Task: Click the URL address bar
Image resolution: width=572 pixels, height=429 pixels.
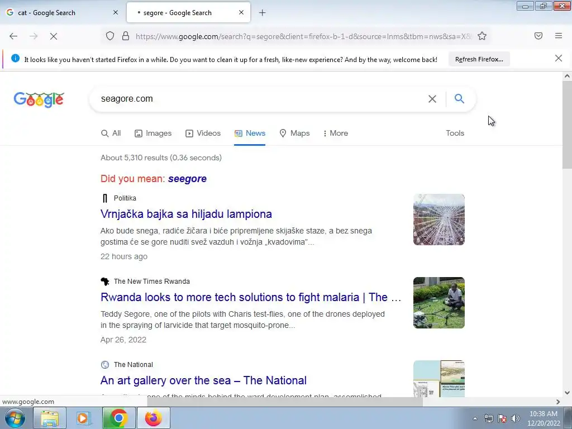Action: [303, 36]
